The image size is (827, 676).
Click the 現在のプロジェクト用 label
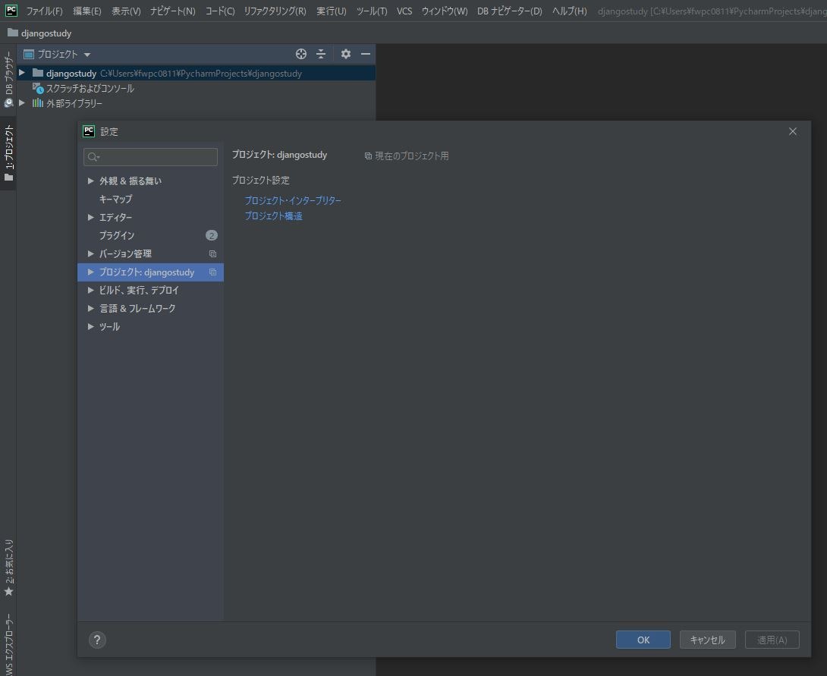(411, 156)
